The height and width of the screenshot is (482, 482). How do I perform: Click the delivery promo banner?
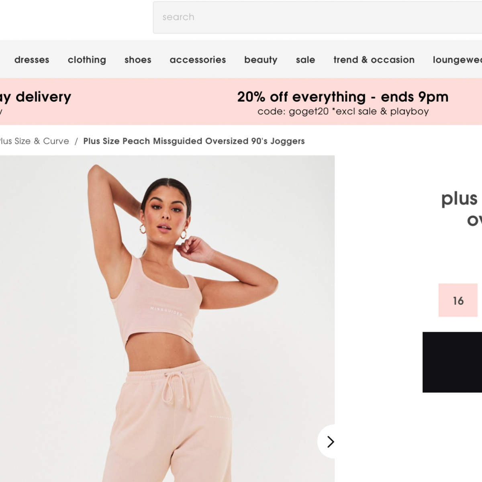pos(35,97)
